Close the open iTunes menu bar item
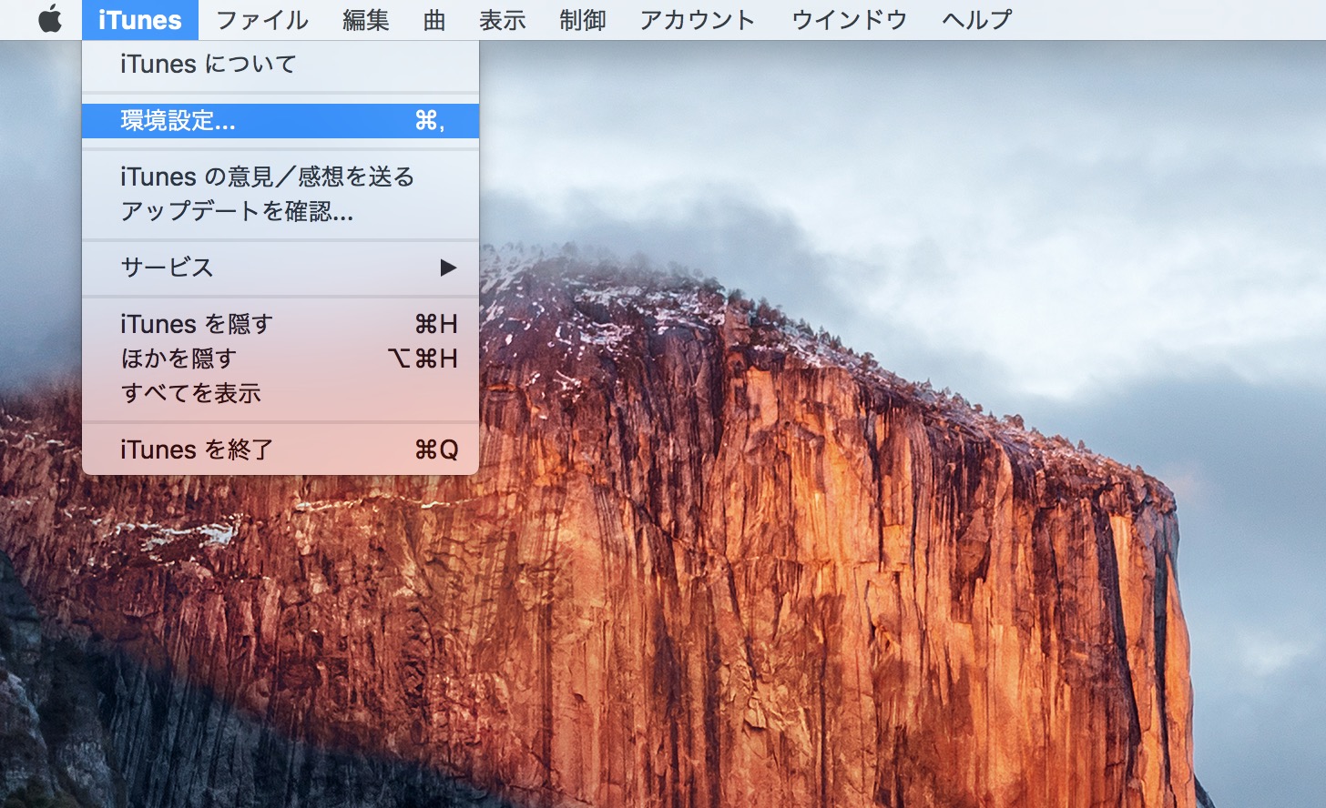Screen dimensions: 1326x808 pos(139,19)
